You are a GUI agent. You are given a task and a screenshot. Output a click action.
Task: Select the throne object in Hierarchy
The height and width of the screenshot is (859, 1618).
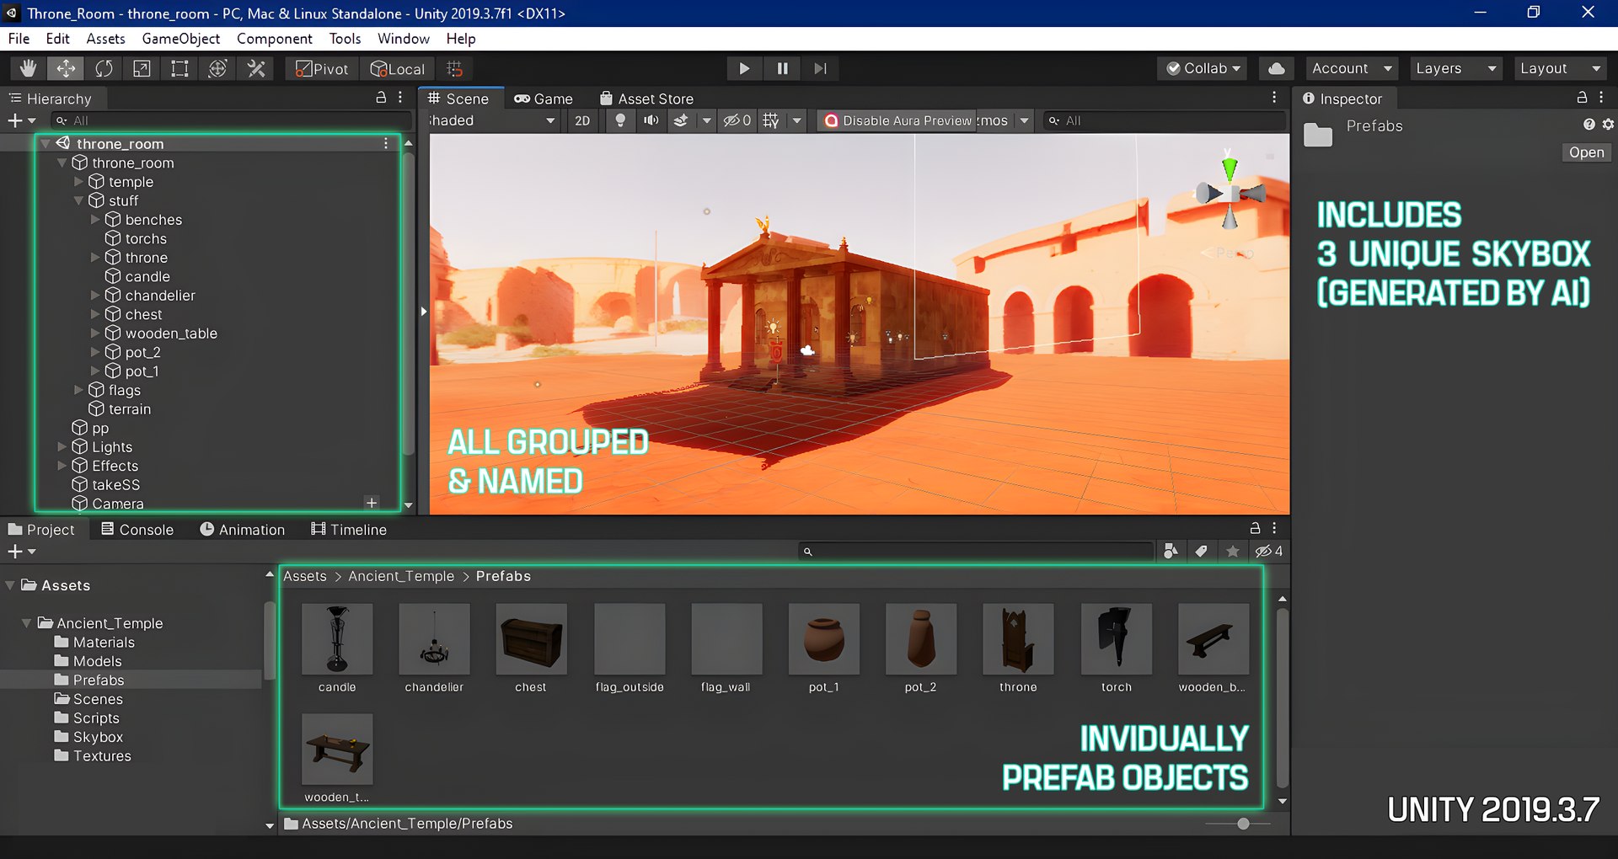pos(146,258)
